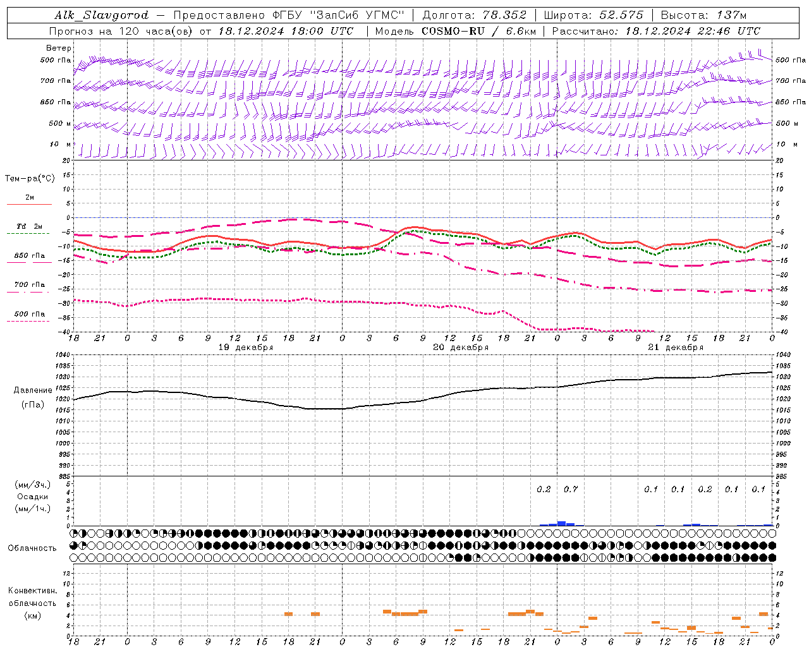Click the latitude value Широта: 52.575
809x647 pixels.
593,15
